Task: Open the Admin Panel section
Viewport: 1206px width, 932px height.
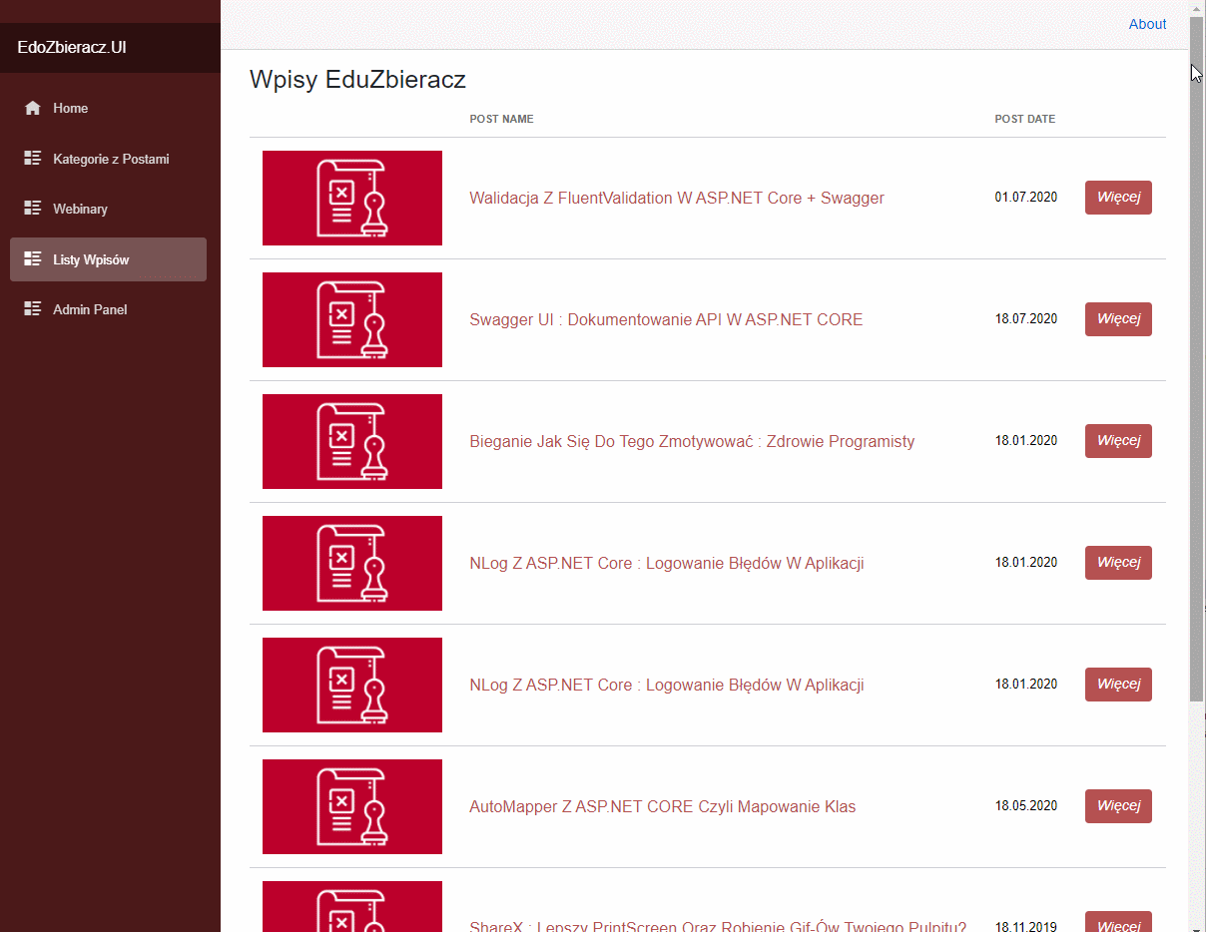Action: pos(108,309)
